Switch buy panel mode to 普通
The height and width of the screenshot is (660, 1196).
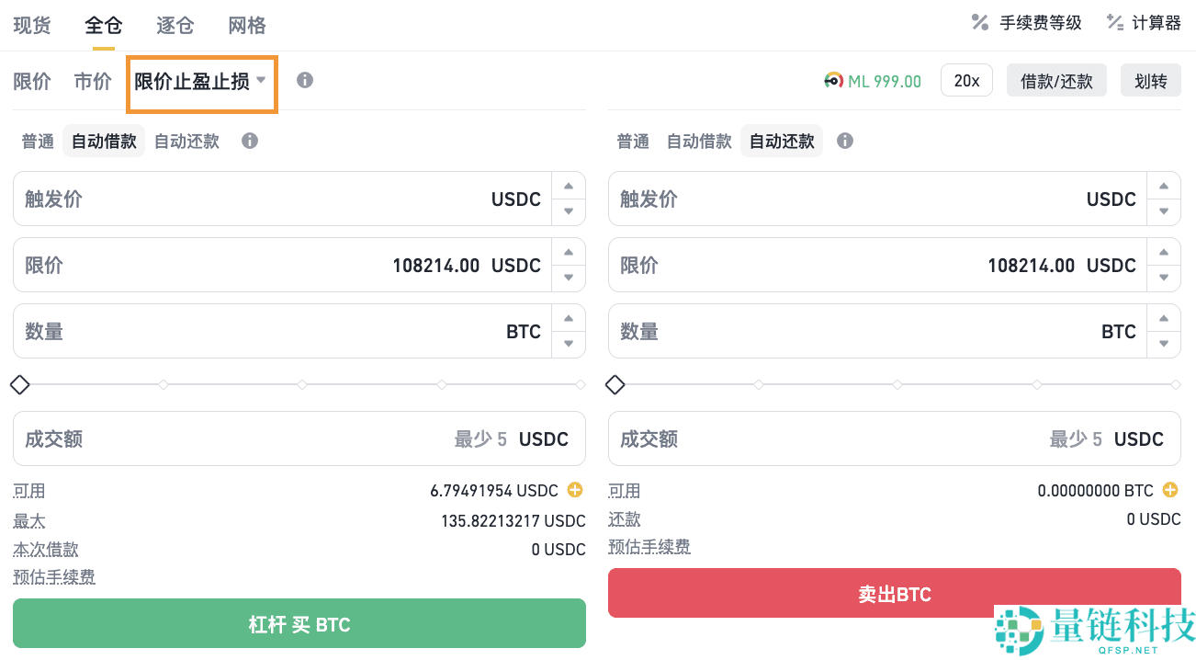click(37, 140)
